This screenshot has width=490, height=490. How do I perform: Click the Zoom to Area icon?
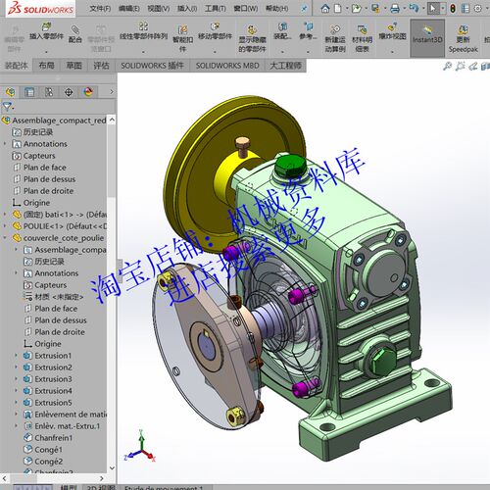tap(460, 67)
